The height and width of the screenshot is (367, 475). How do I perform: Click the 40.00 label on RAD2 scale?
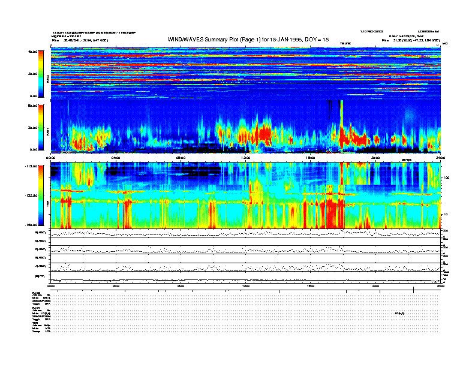pos(32,52)
